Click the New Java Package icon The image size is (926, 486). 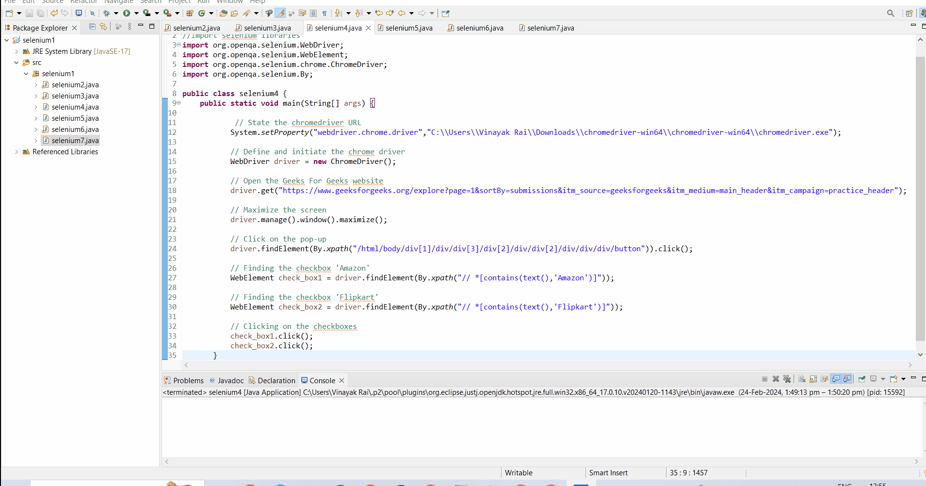190,13
